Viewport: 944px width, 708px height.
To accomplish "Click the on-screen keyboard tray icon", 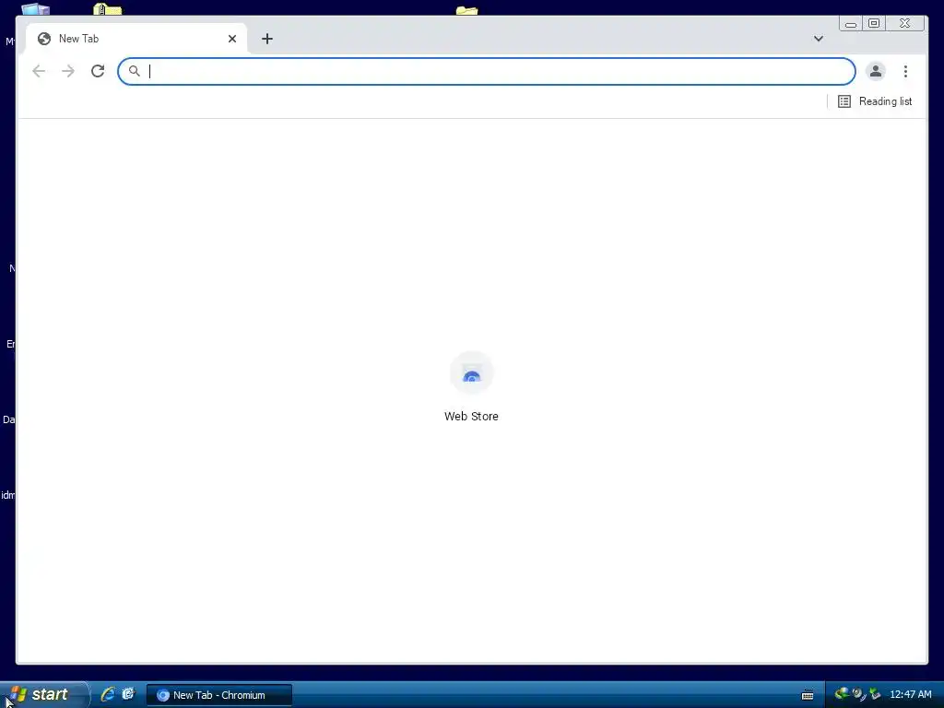I will pyautogui.click(x=808, y=695).
